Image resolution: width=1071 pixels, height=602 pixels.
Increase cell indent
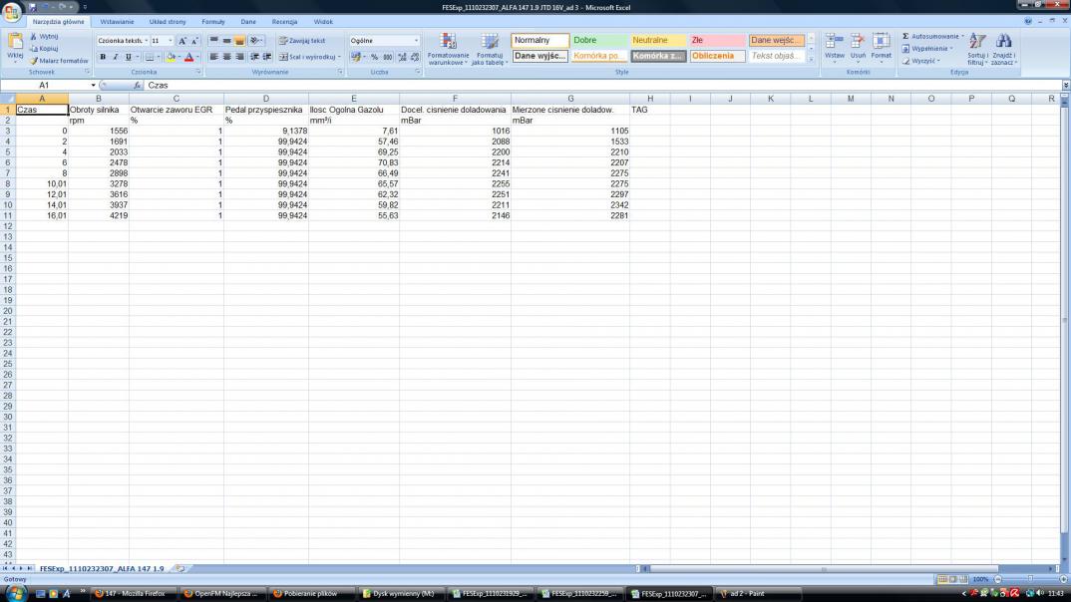(267, 58)
